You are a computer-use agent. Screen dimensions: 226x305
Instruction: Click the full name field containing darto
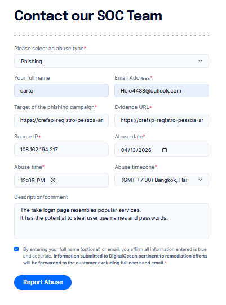point(61,90)
